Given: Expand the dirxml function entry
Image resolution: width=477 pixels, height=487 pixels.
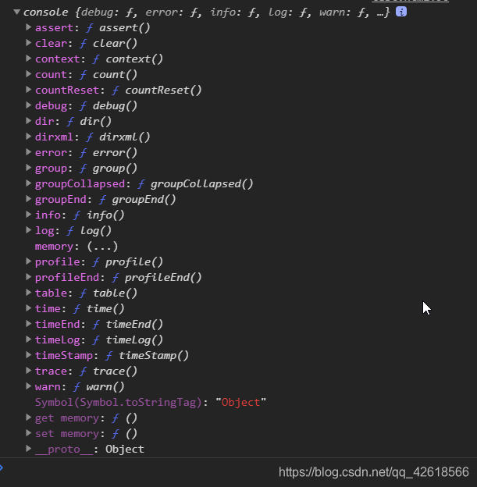Looking at the screenshot, I should 28,137.
